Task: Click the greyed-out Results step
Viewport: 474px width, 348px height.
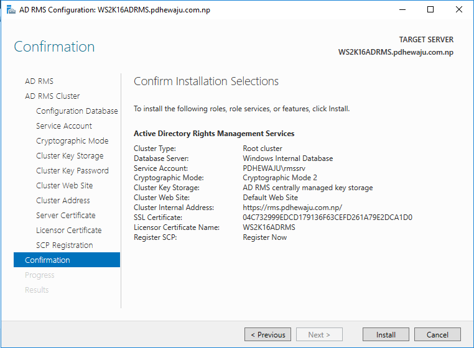Action: 37,290
